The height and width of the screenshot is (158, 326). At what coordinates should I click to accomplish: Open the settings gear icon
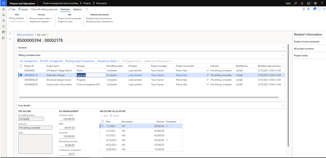click(x=315, y=3)
